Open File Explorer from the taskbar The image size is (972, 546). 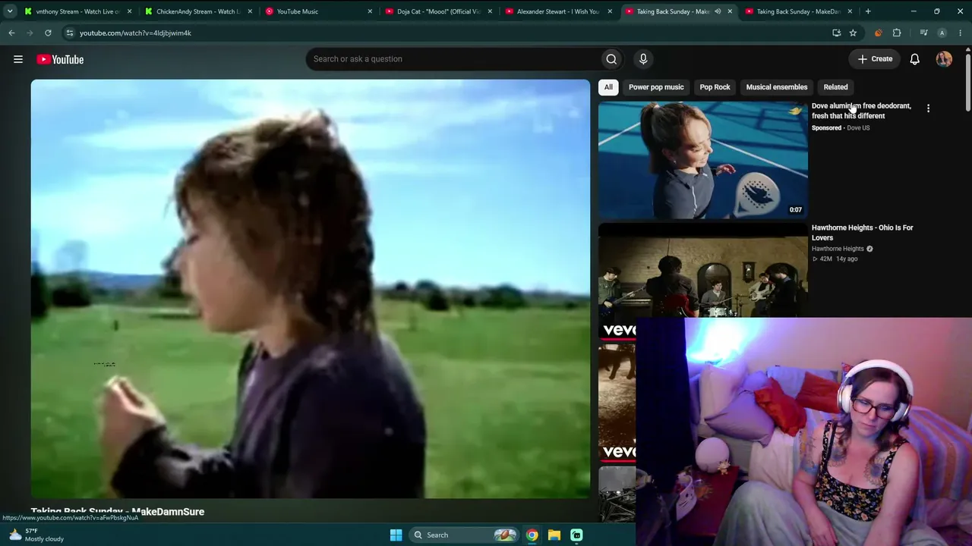[554, 535]
